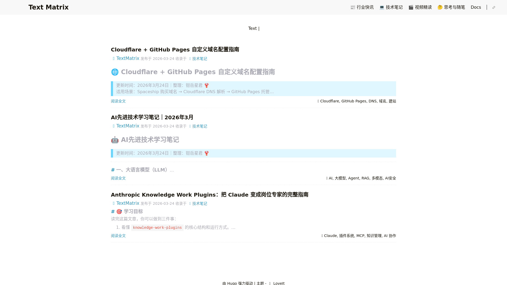Click the 发布于 2026-03-24 date under Cloudflare article
Image resolution: width=507 pixels, height=285 pixels.
coord(157,59)
